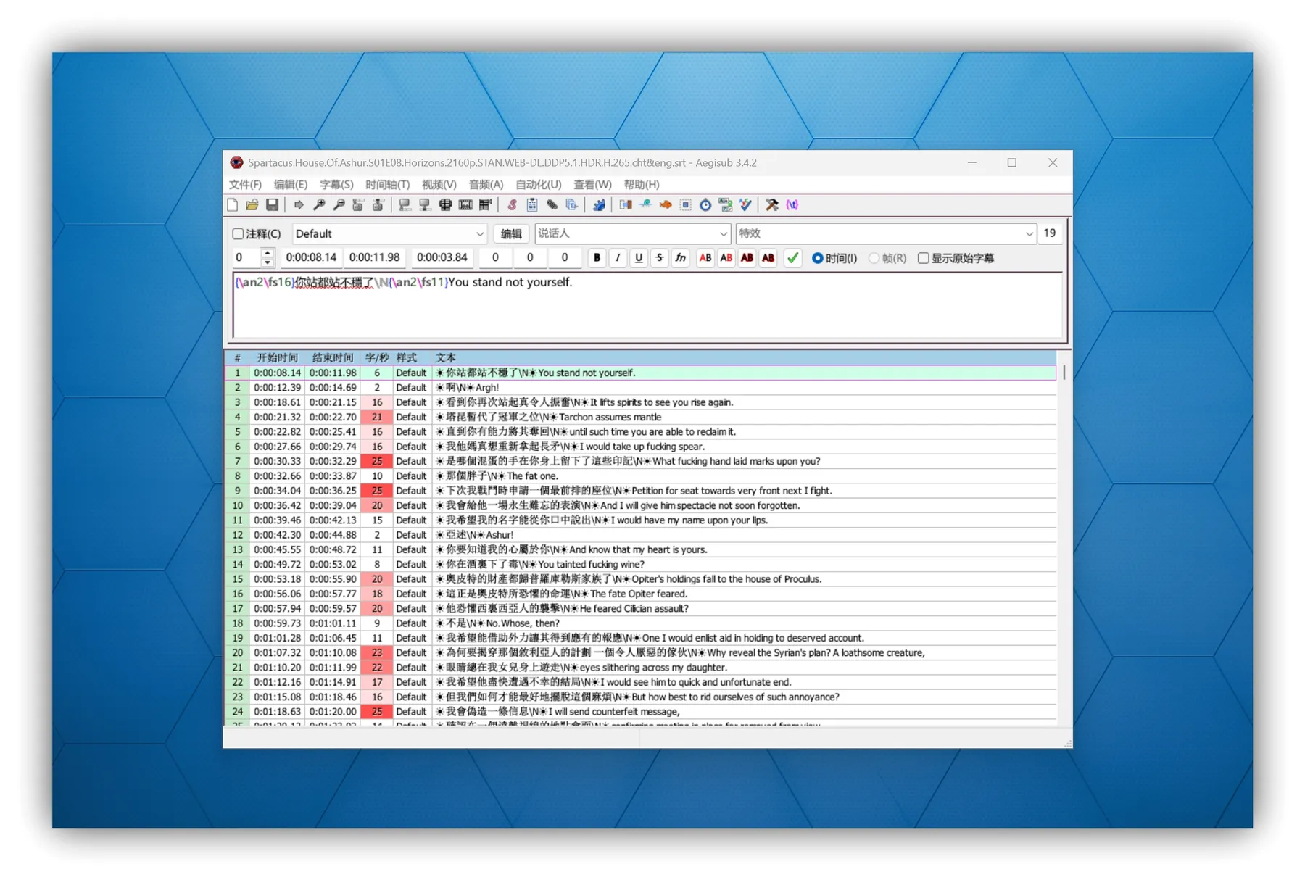This screenshot has width=1305, height=880.
Task: Open the Shift Times clock icon
Action: pyautogui.click(x=705, y=205)
